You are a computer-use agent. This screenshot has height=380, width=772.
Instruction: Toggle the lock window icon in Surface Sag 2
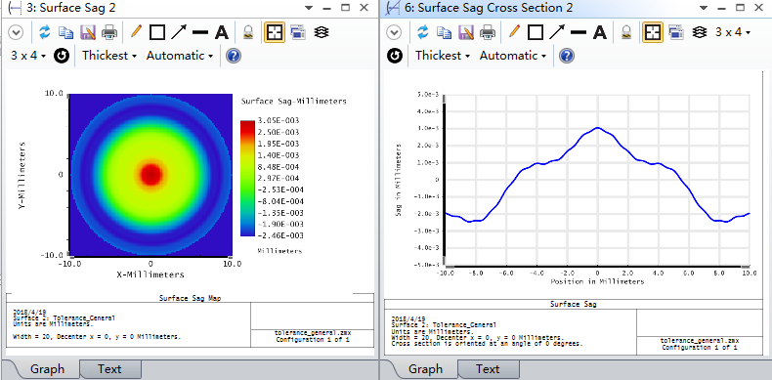click(x=248, y=32)
